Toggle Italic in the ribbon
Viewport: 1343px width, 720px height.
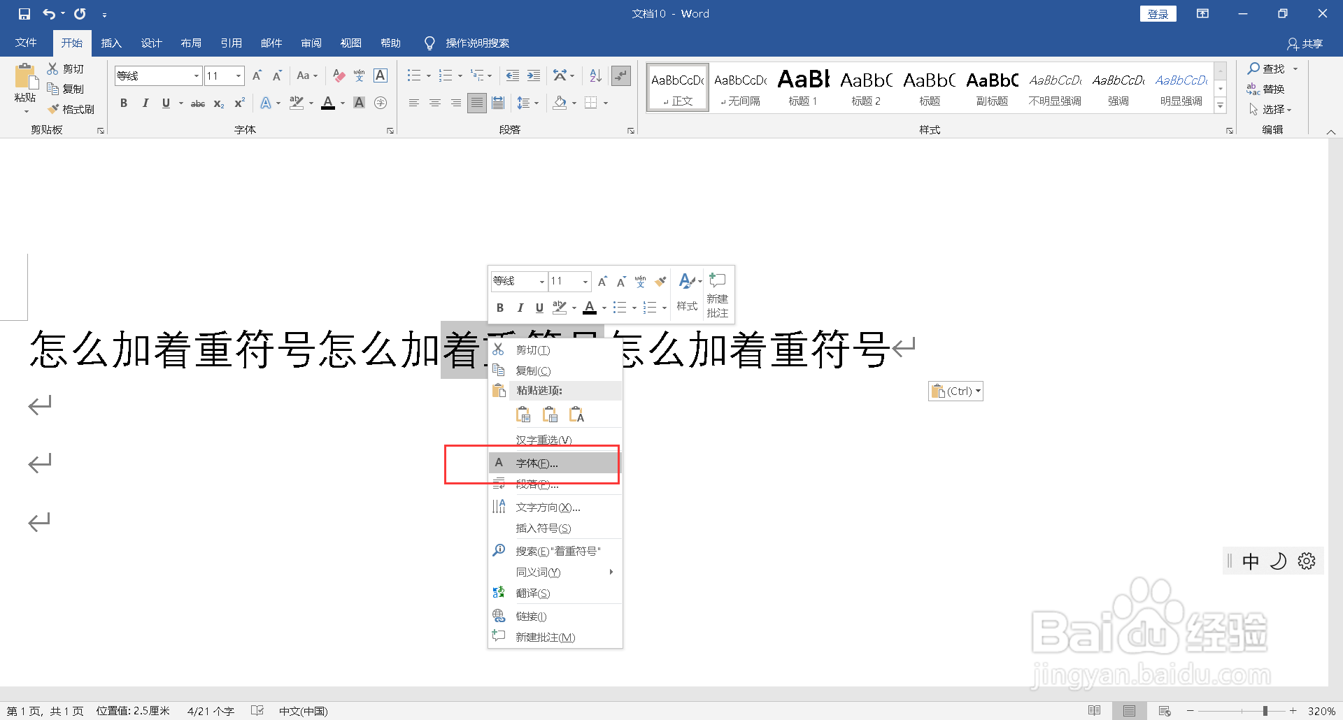(145, 103)
